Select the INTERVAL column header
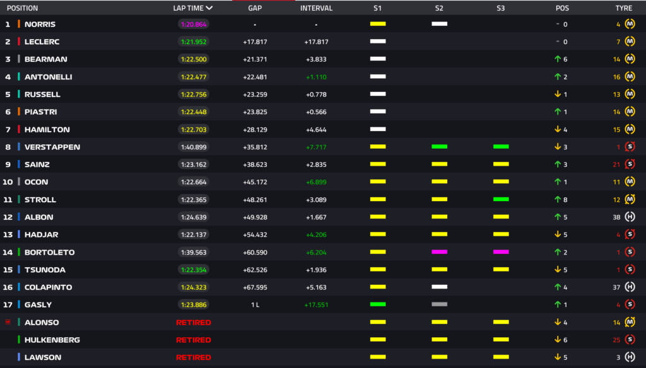This screenshot has height=368, width=646. (x=316, y=8)
